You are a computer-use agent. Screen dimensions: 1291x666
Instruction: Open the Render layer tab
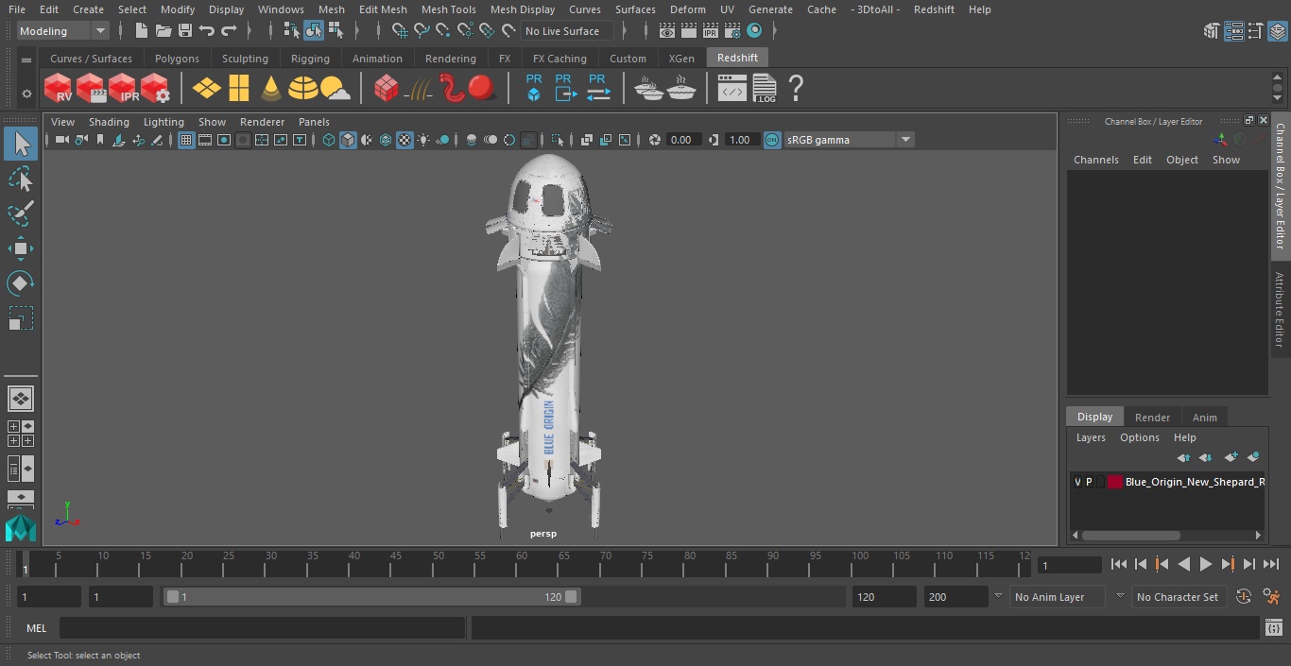pos(1152,418)
